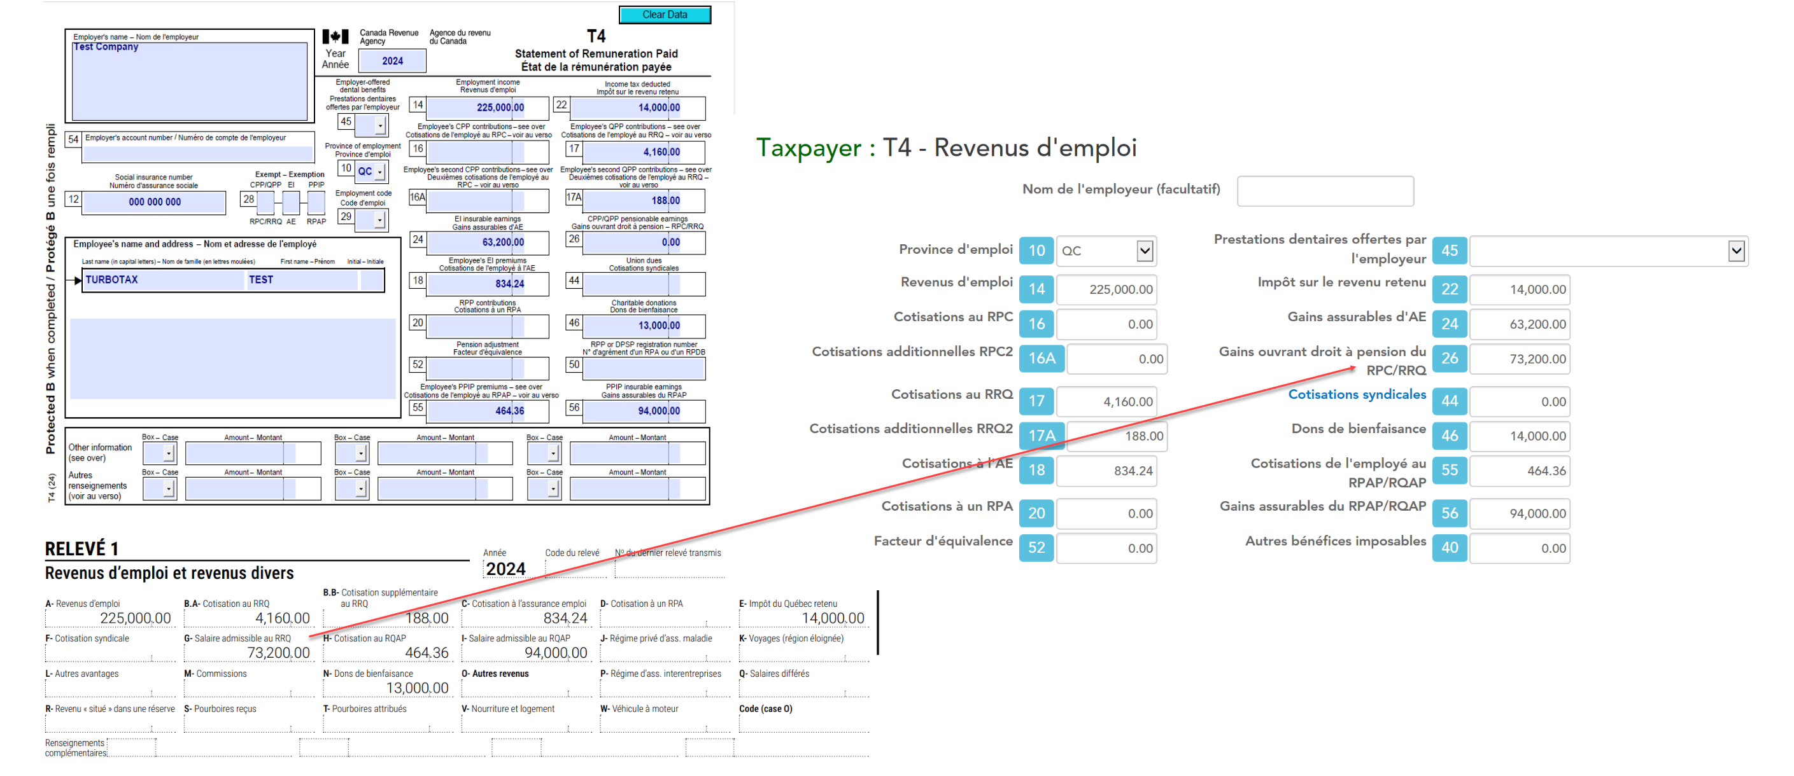Click the last name field showing TURBOTAX
The width and height of the screenshot is (1794, 776).
[x=164, y=280]
